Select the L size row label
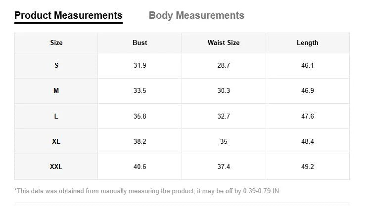371x209 pixels. pos(56,116)
